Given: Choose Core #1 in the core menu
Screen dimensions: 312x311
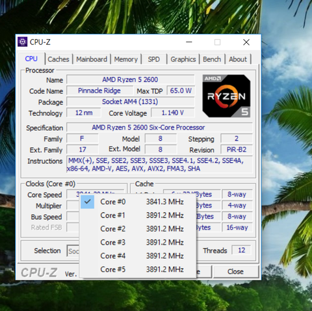Looking at the screenshot, I should (x=138, y=215).
